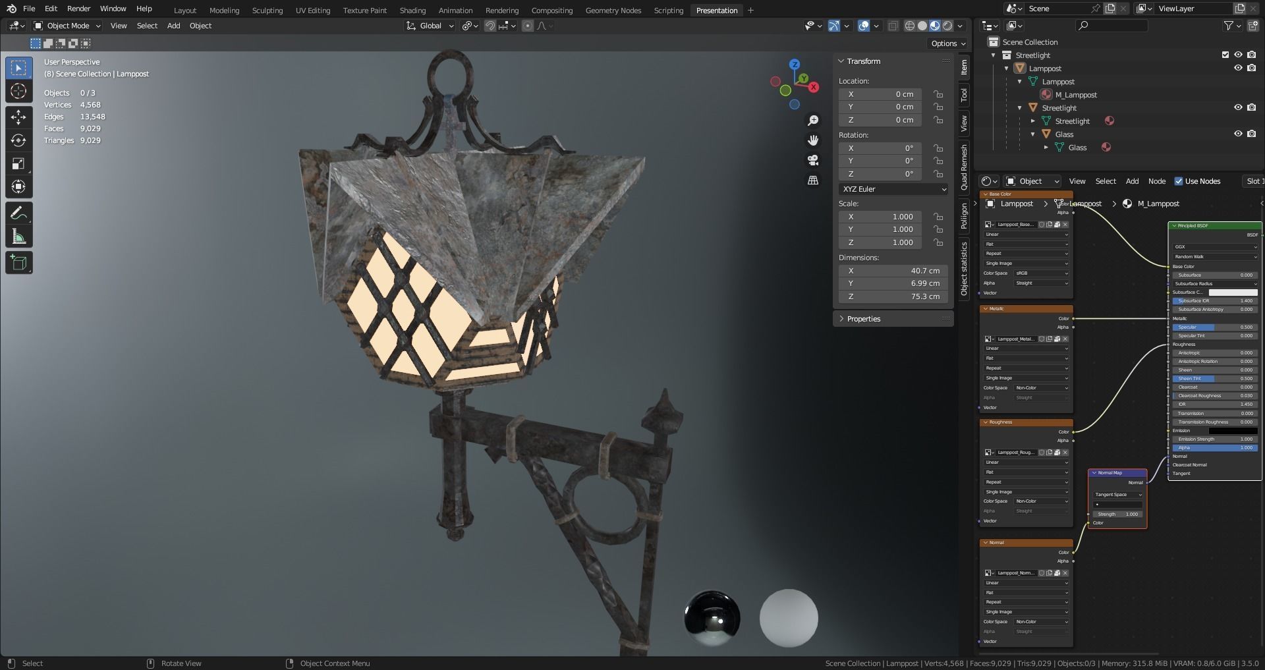Click the Dimensions X field
Image resolution: width=1265 pixels, height=670 pixels.
coord(893,271)
